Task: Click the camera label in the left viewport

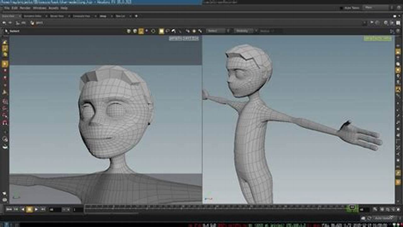Action: (x=184, y=39)
